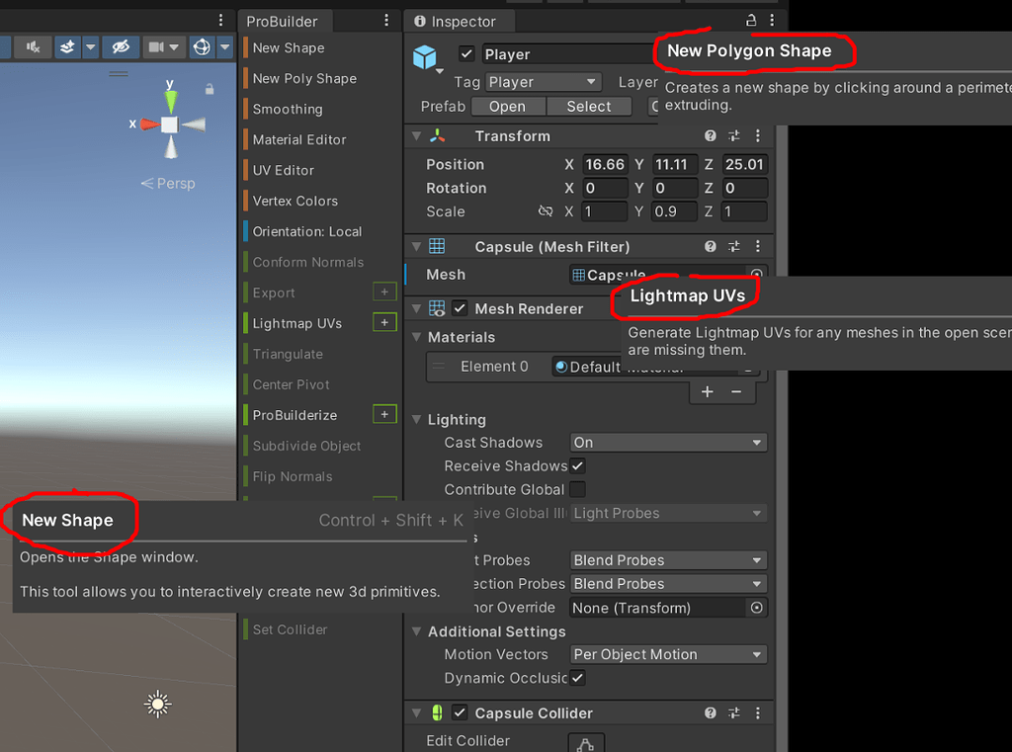Switch to the Inspector tab
Viewport: 1012px width, 752px height.
(460, 21)
